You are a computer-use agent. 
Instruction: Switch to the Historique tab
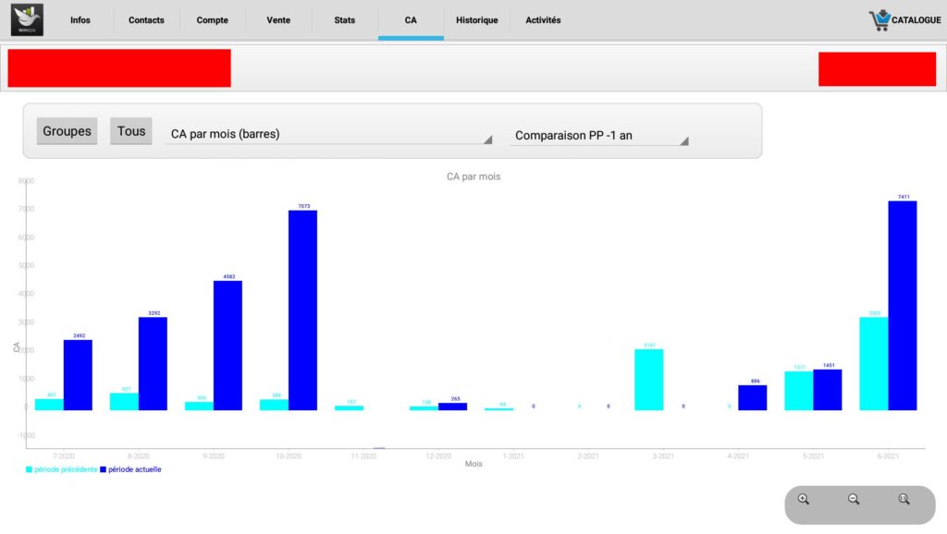[476, 20]
